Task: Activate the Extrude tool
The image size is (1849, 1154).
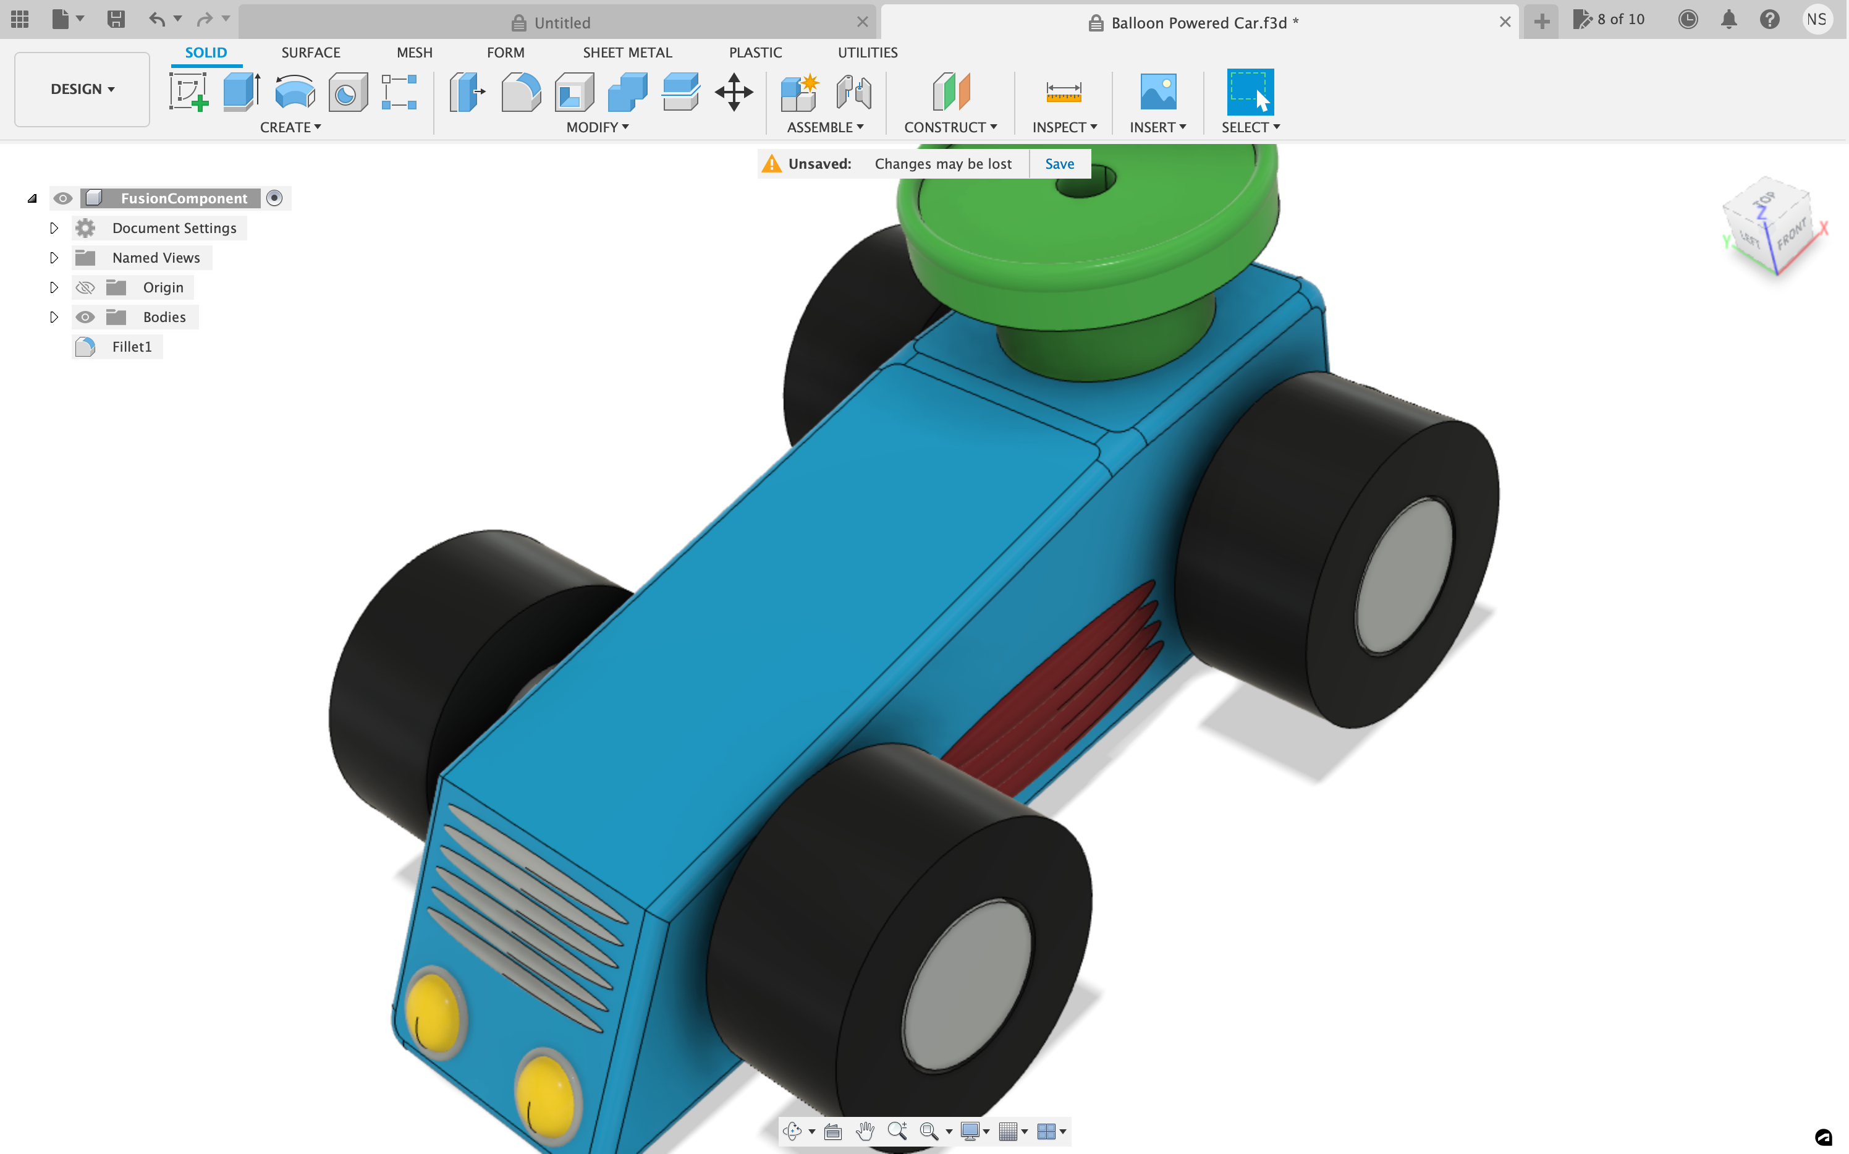Action: tap(240, 91)
